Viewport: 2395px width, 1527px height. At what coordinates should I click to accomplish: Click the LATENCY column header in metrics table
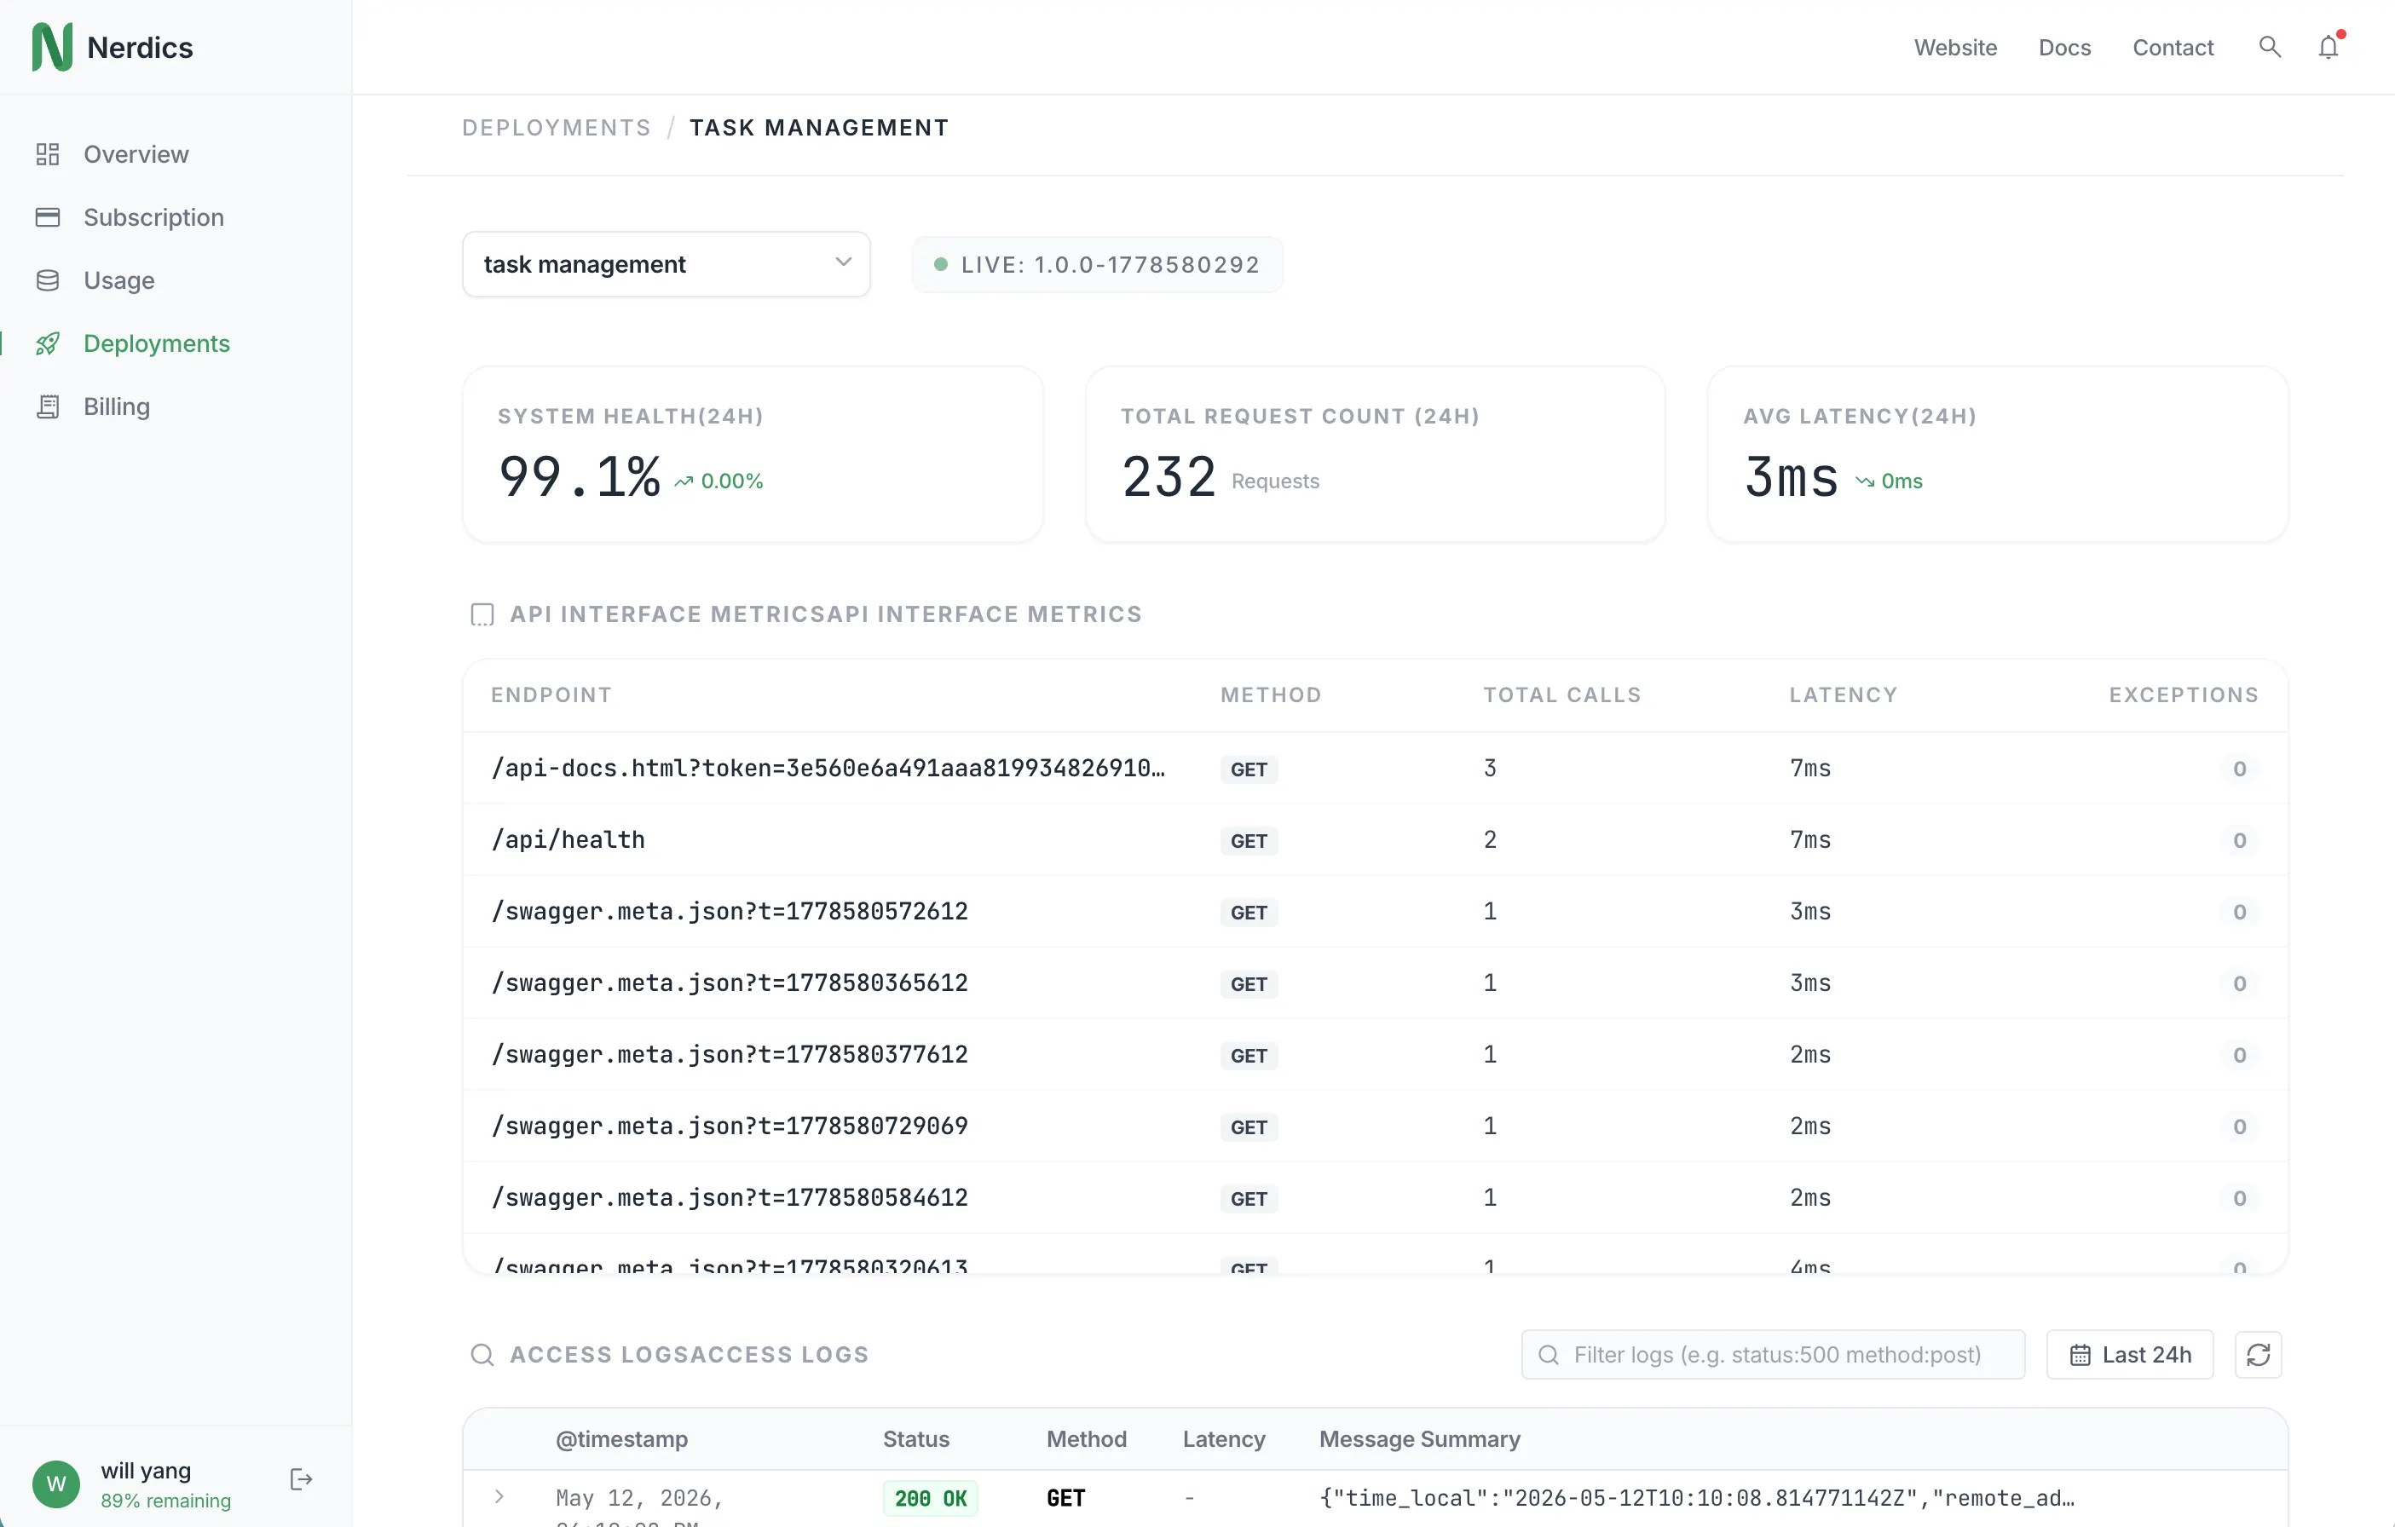coord(1844,695)
